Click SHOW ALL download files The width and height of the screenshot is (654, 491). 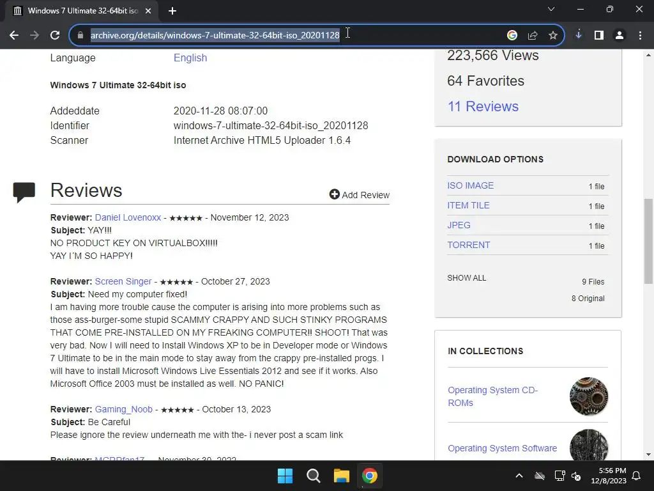coord(467,278)
